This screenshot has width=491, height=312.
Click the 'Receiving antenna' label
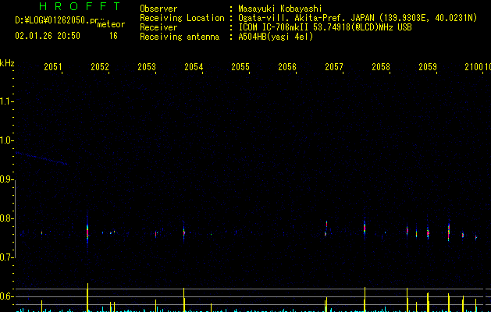(180, 37)
